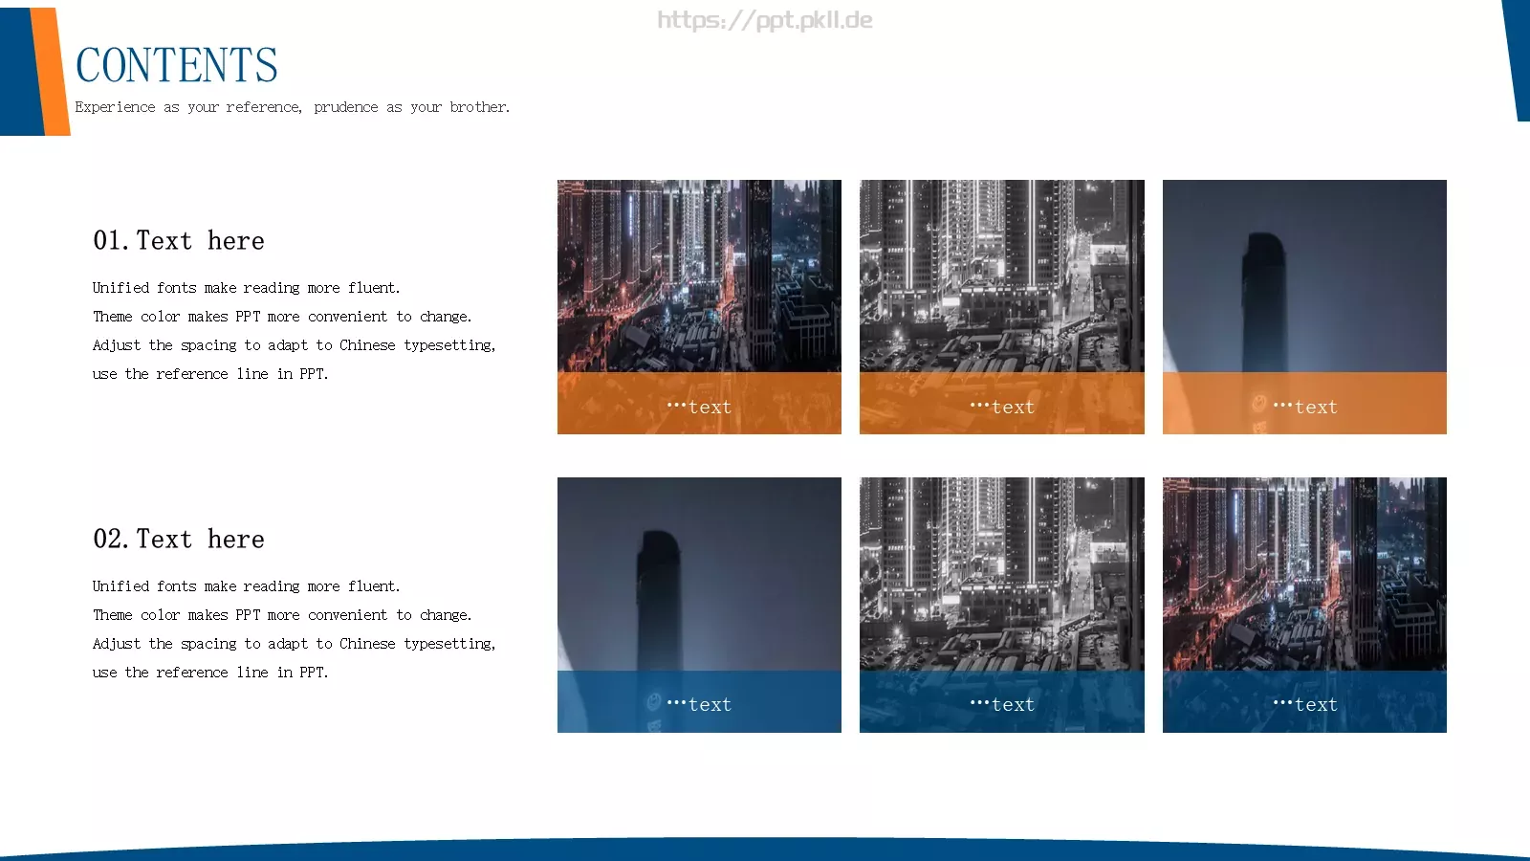The height and width of the screenshot is (861, 1530).
Task: Select the CONTENTS slide title
Action: [x=177, y=65]
